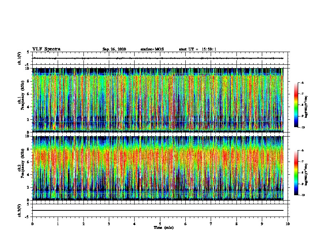324x251 pixels.
Task: Click time axis tick label '5'
Action: pos(160,224)
